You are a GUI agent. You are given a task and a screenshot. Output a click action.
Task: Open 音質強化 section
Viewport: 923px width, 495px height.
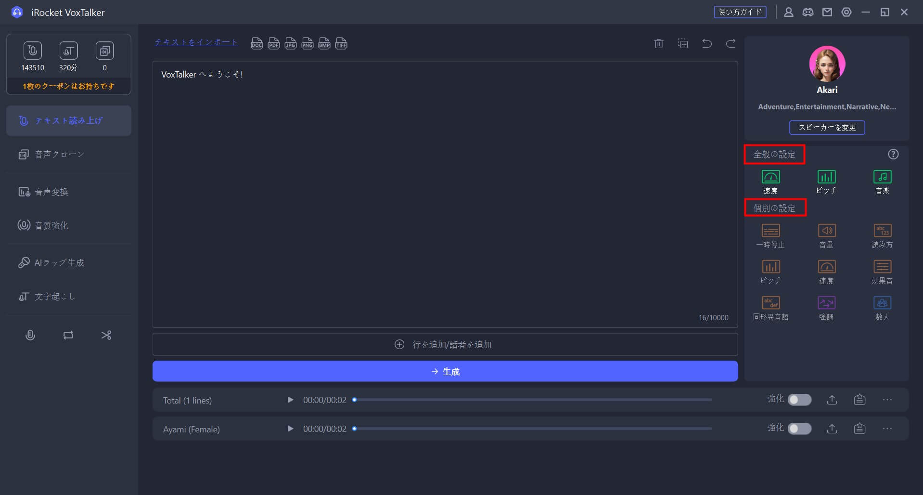coord(69,225)
